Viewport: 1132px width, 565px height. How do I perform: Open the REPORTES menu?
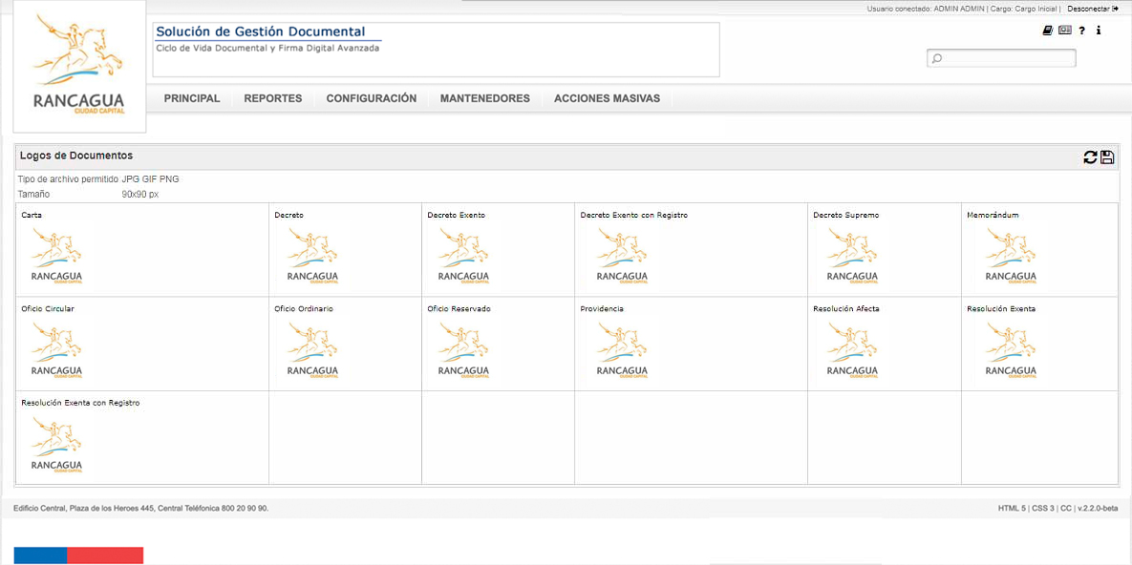273,99
